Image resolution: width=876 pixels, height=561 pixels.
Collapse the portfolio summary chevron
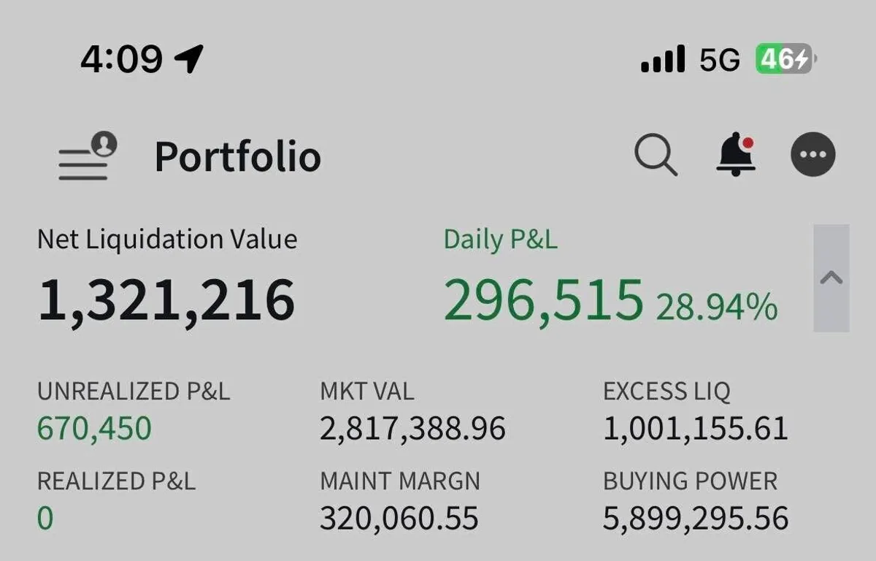click(831, 278)
